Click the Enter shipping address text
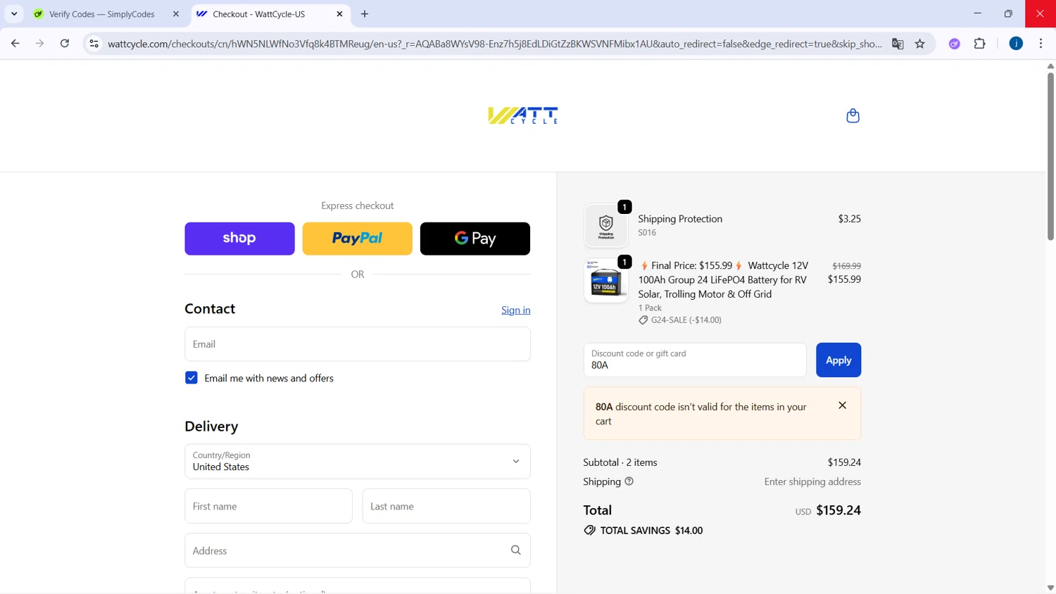This screenshot has width=1056, height=594. (x=812, y=482)
